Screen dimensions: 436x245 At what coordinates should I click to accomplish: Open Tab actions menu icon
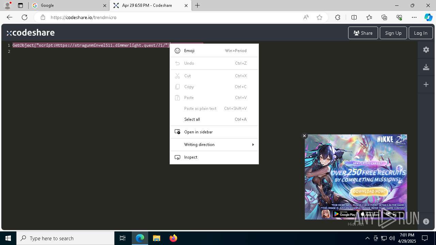point(20,5)
